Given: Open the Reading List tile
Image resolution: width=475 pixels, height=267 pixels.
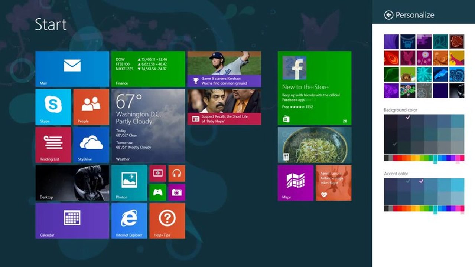Looking at the screenshot, I should click(53, 145).
